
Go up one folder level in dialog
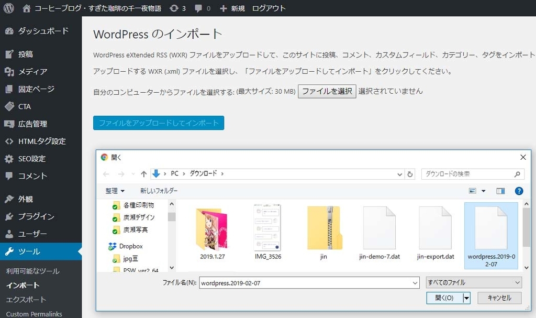143,174
